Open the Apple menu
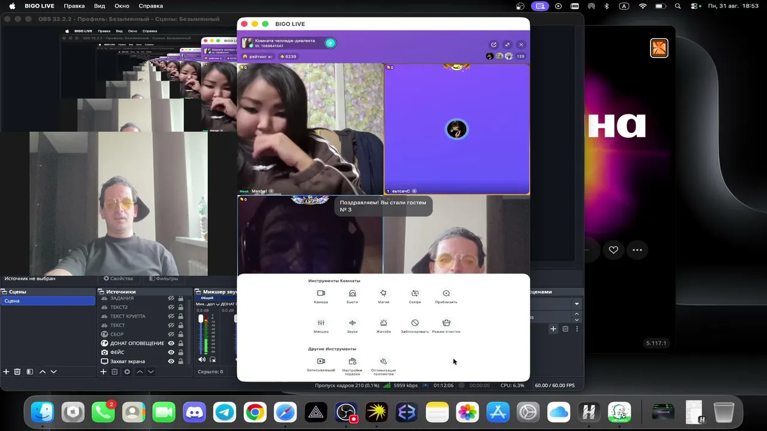Screen dimensions: 767x431 click(11, 6)
